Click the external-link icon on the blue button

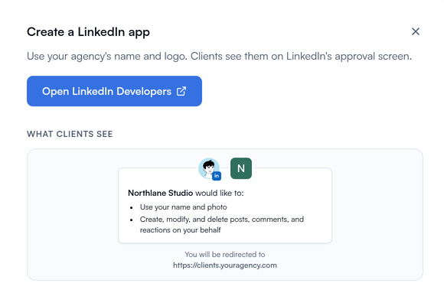(x=181, y=91)
